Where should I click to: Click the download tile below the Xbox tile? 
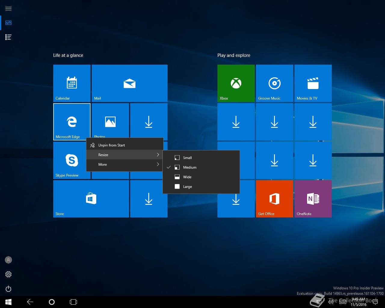236,122
